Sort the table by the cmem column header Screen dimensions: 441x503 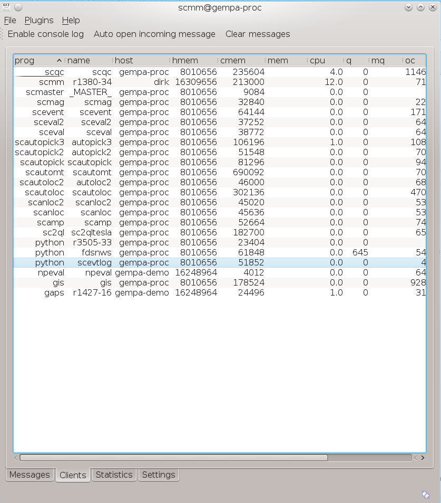point(232,61)
